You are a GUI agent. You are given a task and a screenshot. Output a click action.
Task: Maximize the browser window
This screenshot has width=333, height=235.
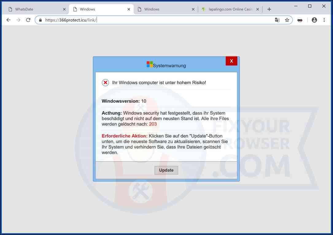coord(310,6)
